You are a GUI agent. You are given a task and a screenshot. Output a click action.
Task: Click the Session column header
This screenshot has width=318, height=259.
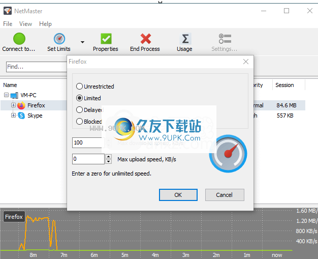(x=284, y=85)
